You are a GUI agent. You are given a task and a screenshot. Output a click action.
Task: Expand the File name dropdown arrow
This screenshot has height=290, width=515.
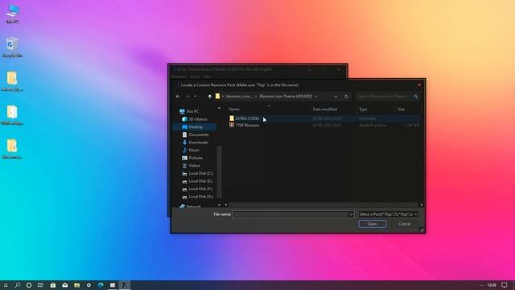[351, 214]
